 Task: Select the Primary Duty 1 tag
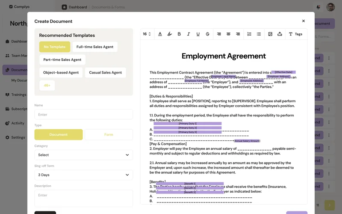pyautogui.click(x=188, y=124)
